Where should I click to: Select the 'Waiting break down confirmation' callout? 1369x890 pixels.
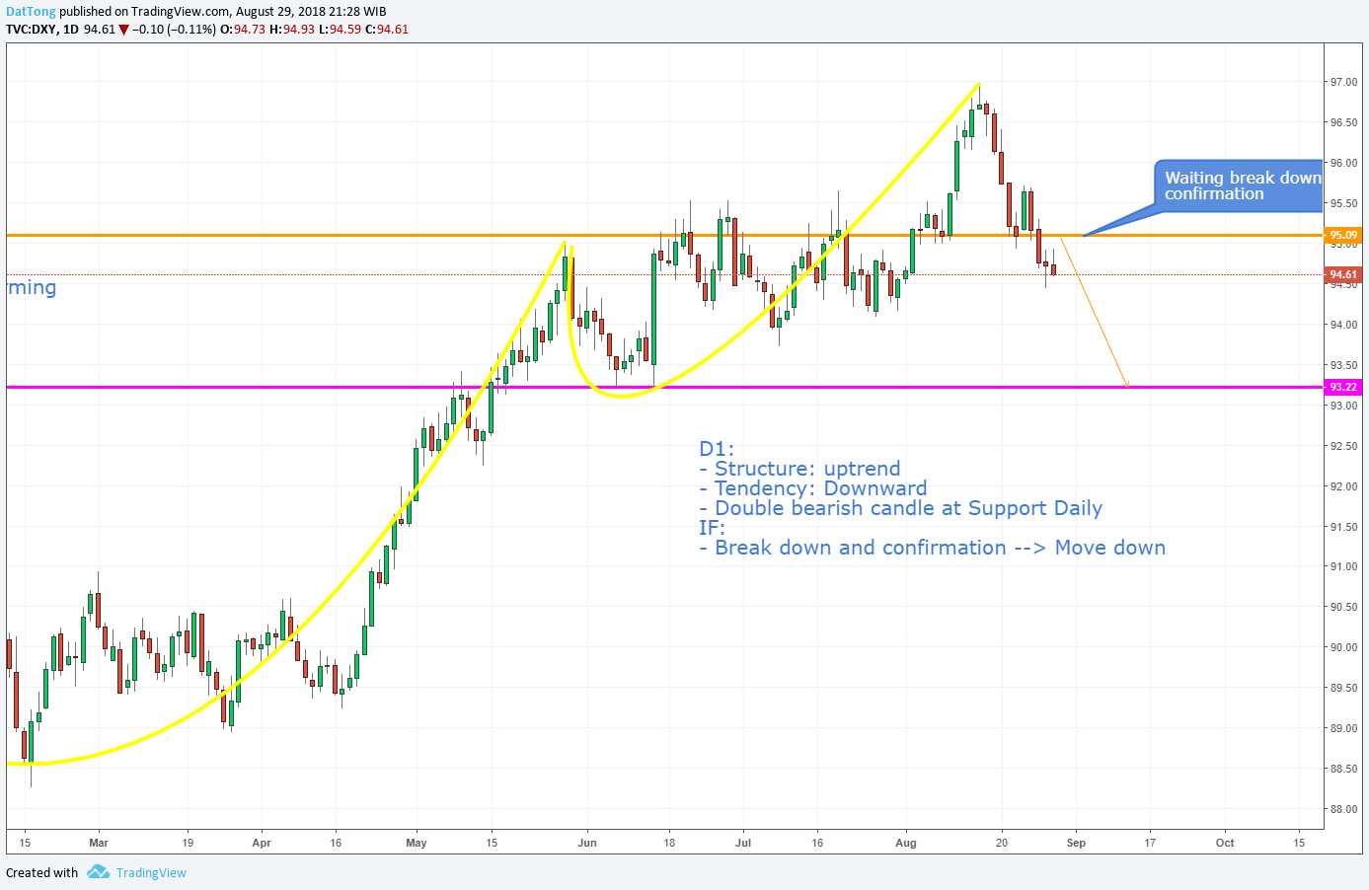tap(1239, 185)
